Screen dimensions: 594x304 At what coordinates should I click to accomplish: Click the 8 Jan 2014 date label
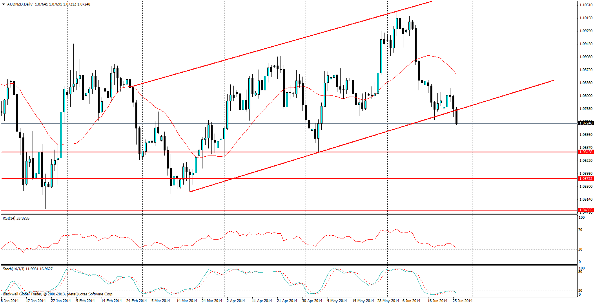(x=10, y=301)
